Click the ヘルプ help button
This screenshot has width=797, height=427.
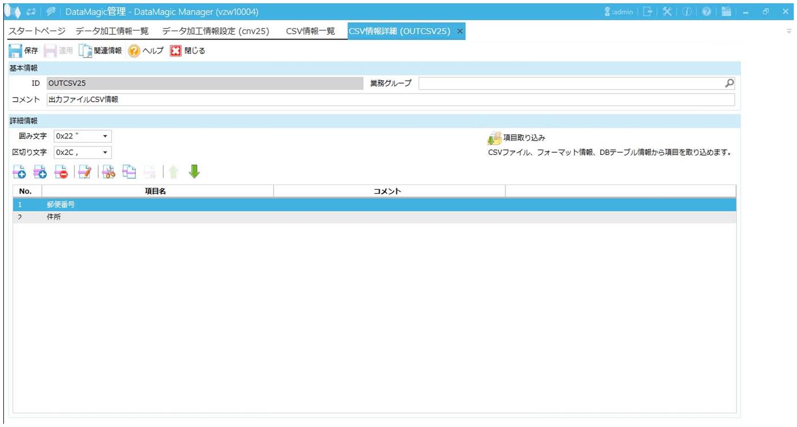tap(146, 51)
